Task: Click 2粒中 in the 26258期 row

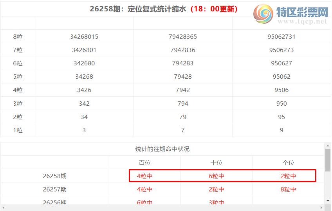Action: pos(288,176)
